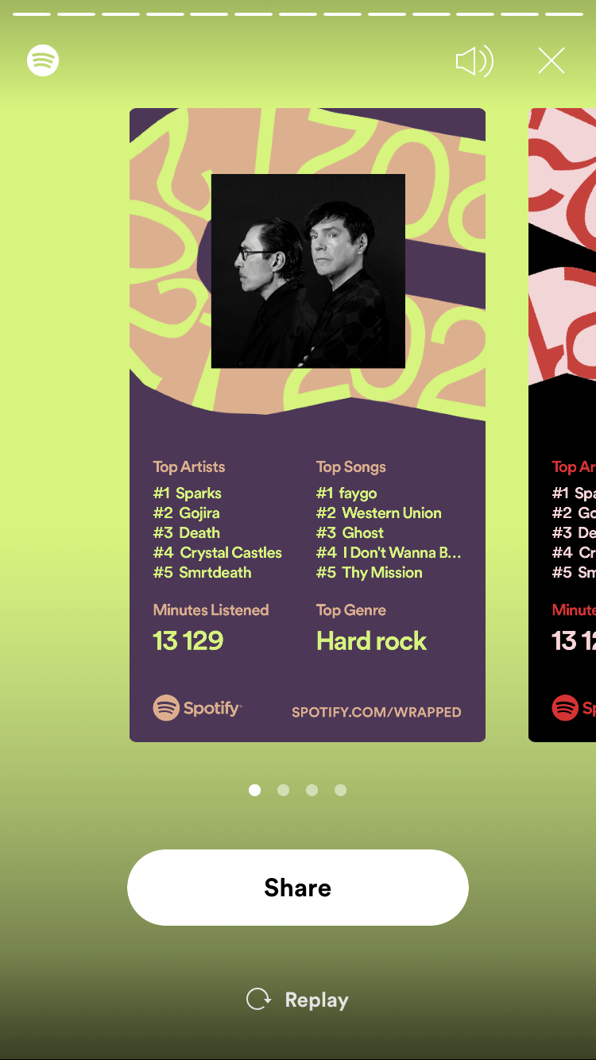Select the first page indicator dot

point(254,790)
